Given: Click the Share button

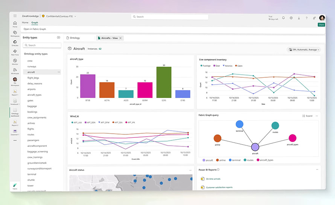Looking at the screenshot, I should tap(321, 25).
